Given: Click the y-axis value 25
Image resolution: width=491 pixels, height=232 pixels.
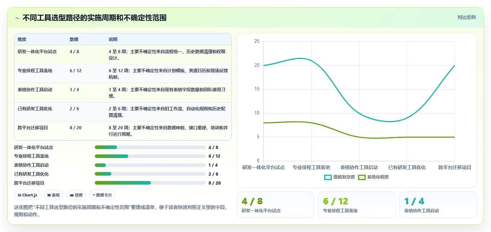Looking at the screenshot, I should [257, 41].
